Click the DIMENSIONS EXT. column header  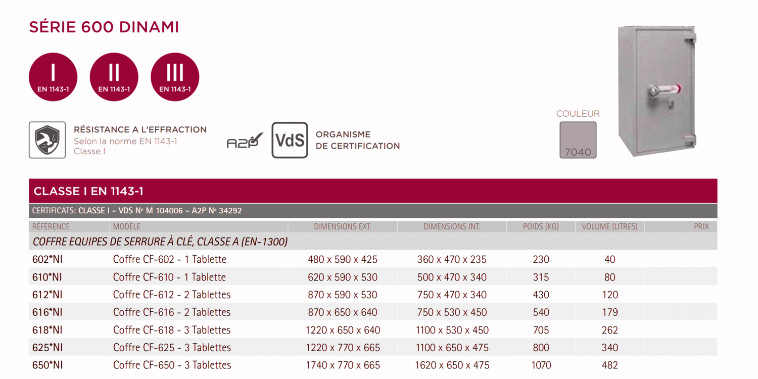343,227
